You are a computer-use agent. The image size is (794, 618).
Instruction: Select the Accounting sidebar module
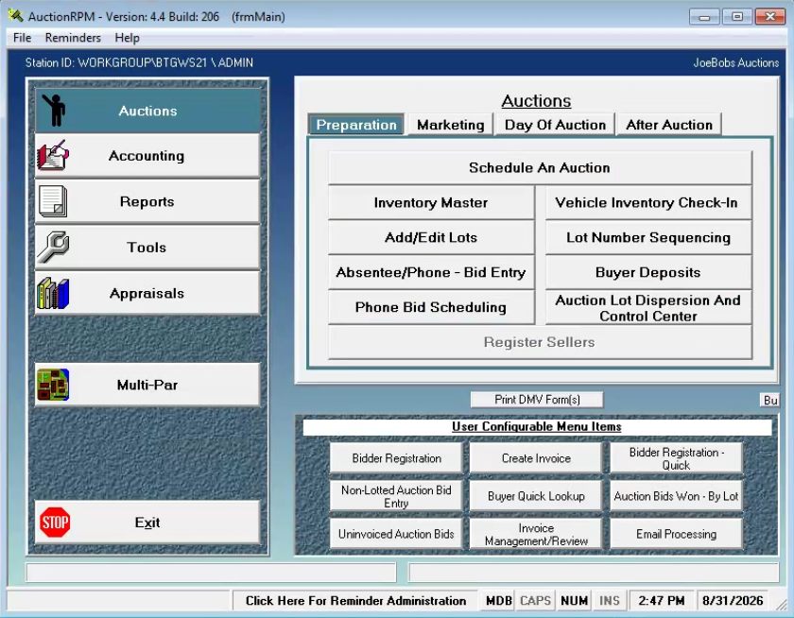coord(147,155)
